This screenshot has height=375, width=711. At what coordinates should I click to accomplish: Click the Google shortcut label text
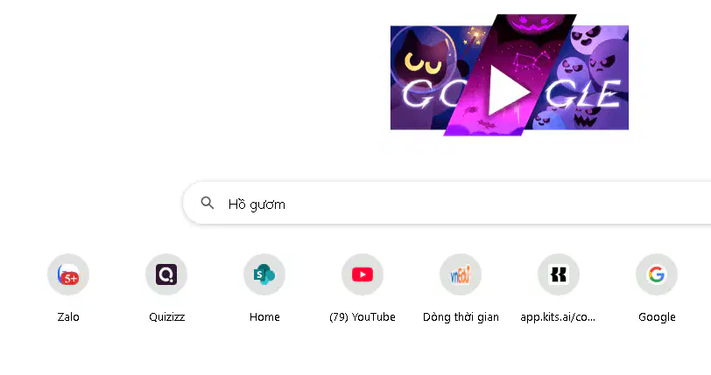click(657, 317)
